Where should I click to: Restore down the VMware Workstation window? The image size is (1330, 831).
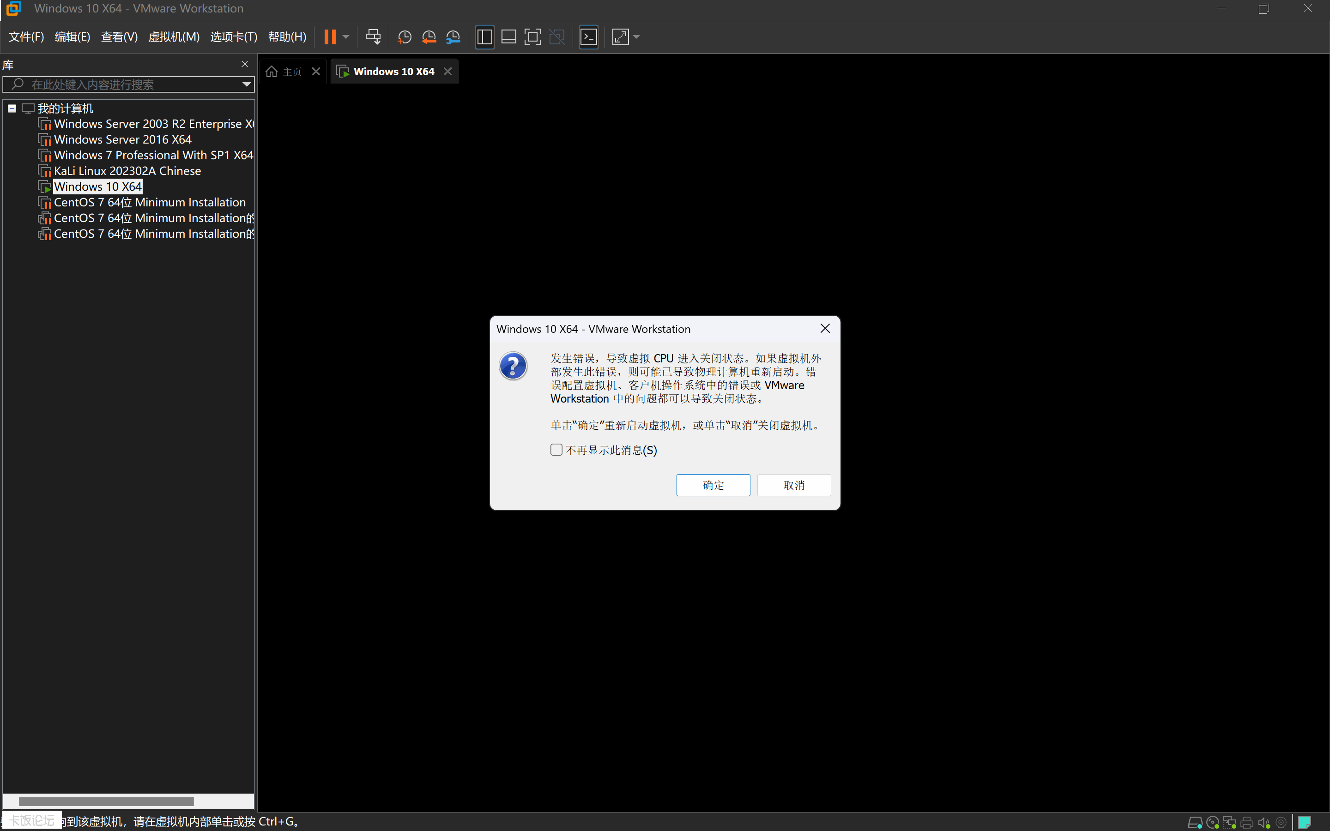tap(1264, 8)
